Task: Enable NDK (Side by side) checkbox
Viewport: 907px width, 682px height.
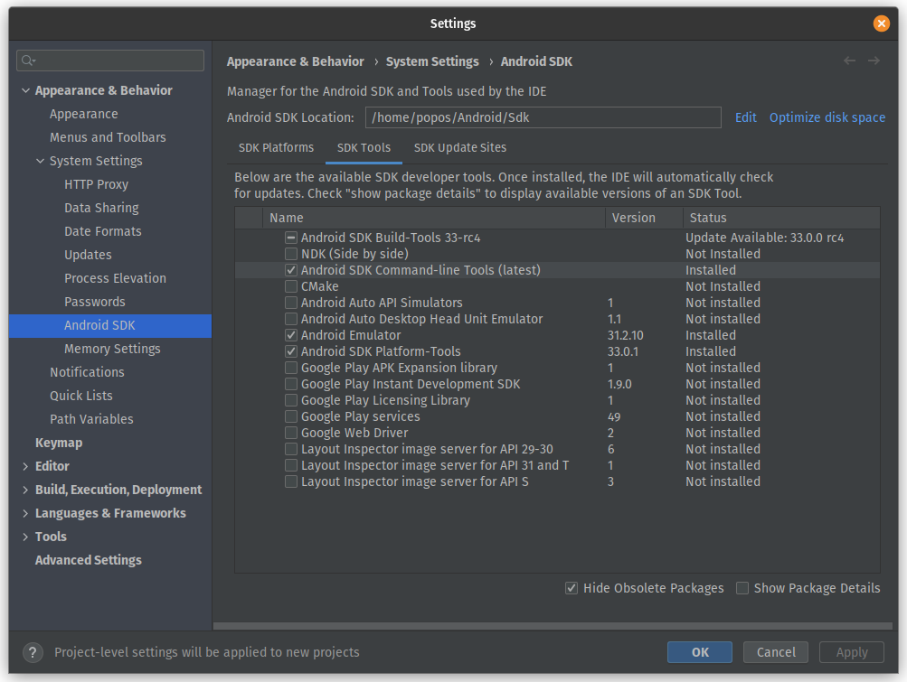Action: (x=291, y=254)
